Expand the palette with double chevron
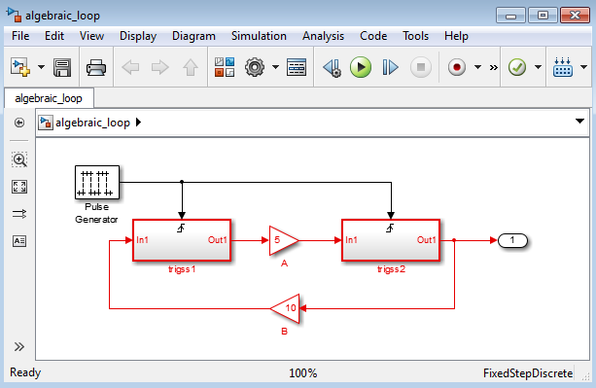The image size is (596, 388). 19,346
